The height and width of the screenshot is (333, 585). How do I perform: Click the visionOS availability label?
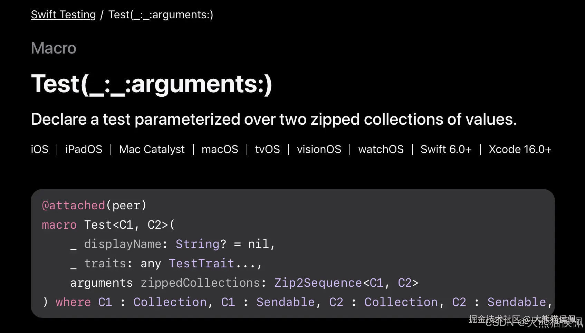(x=319, y=149)
